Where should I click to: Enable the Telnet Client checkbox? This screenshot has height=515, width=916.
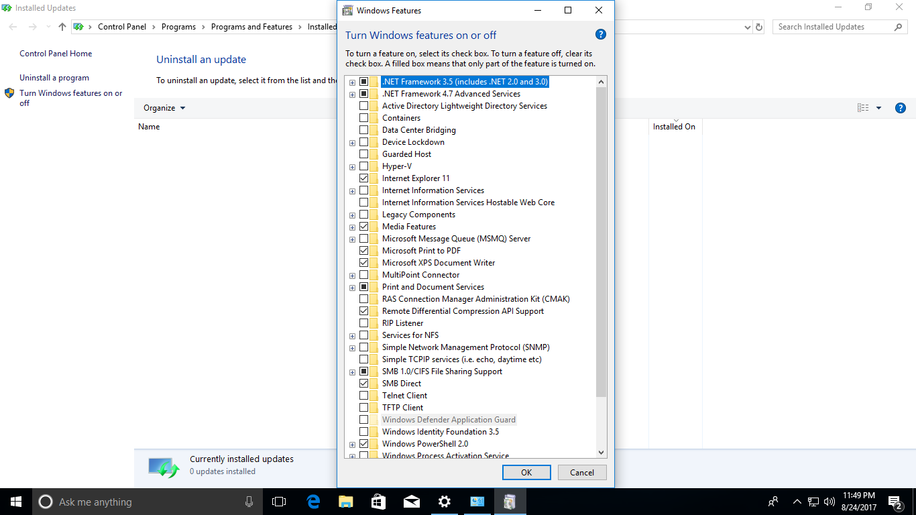click(x=364, y=396)
